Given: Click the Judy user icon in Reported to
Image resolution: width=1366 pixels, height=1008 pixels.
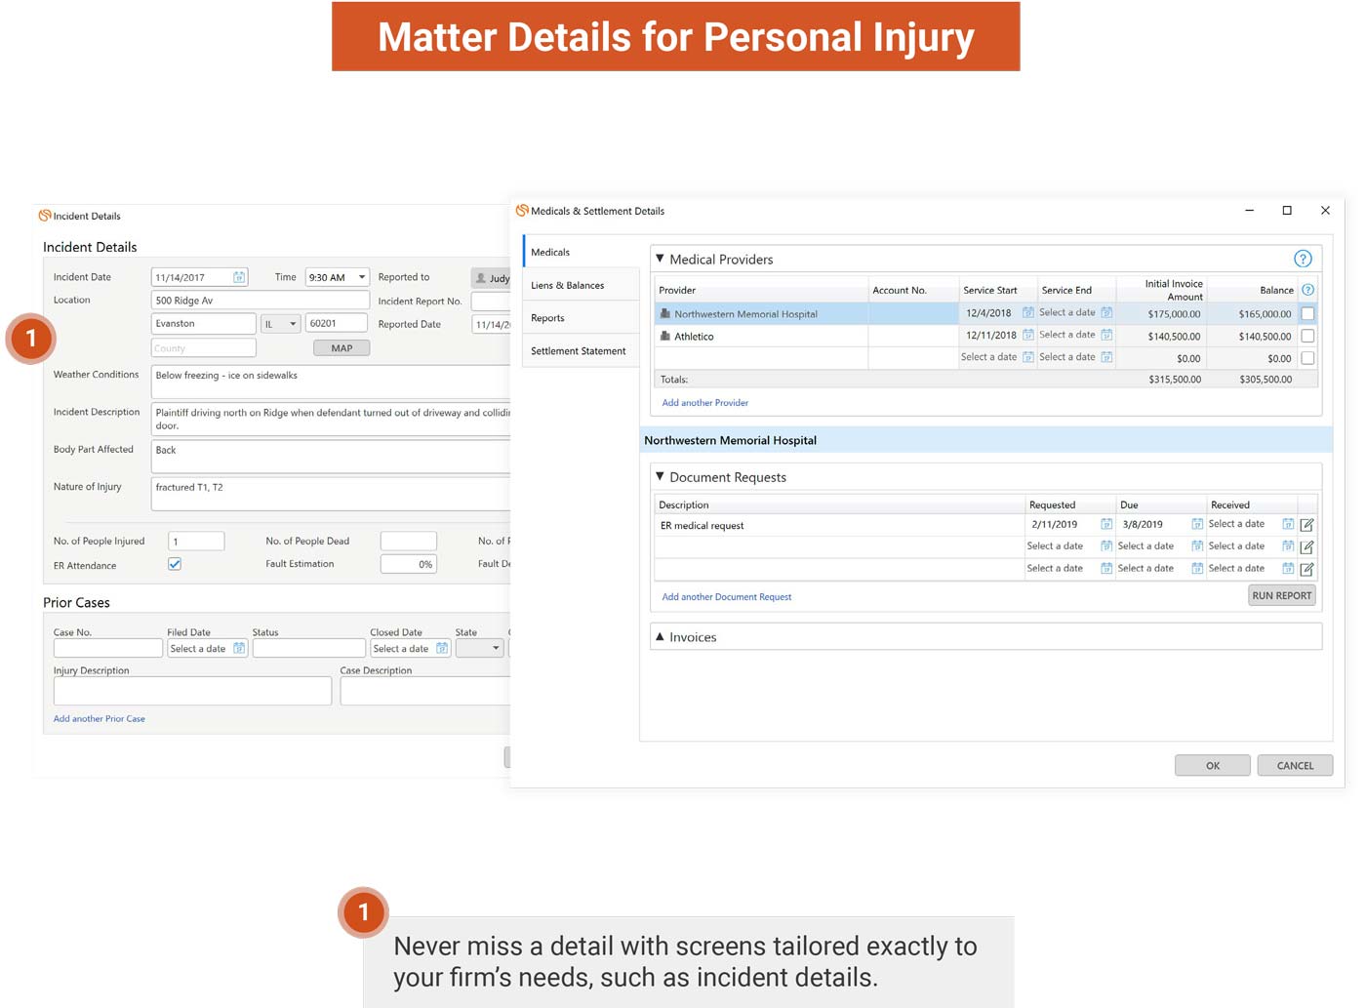Looking at the screenshot, I should coord(479,277).
